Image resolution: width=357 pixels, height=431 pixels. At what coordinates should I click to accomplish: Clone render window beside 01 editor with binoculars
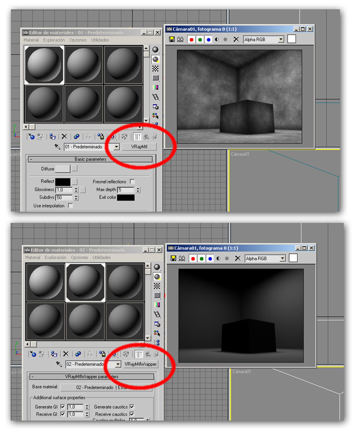pyautogui.click(x=180, y=39)
